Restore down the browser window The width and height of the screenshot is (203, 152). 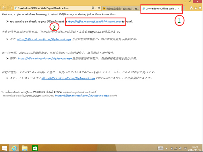(x=190, y=2)
